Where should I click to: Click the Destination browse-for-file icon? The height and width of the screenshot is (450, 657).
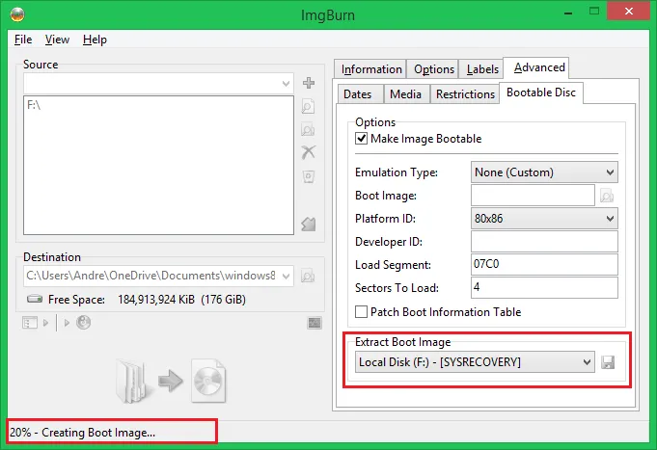tap(308, 277)
